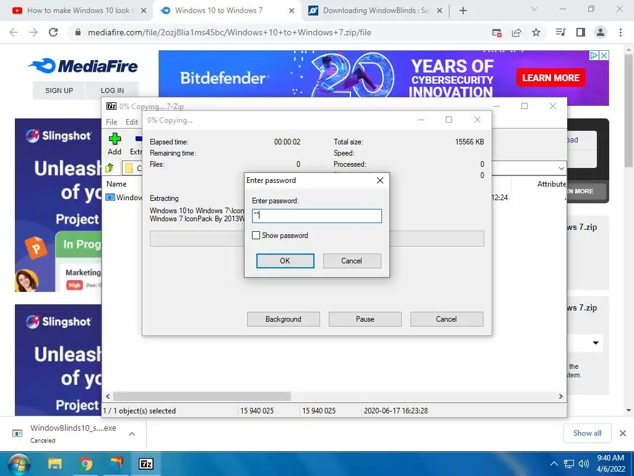Screen dimensions: 634x476
Task: Click LEARN MORE on Bitdefender ad
Action: [x=550, y=77]
